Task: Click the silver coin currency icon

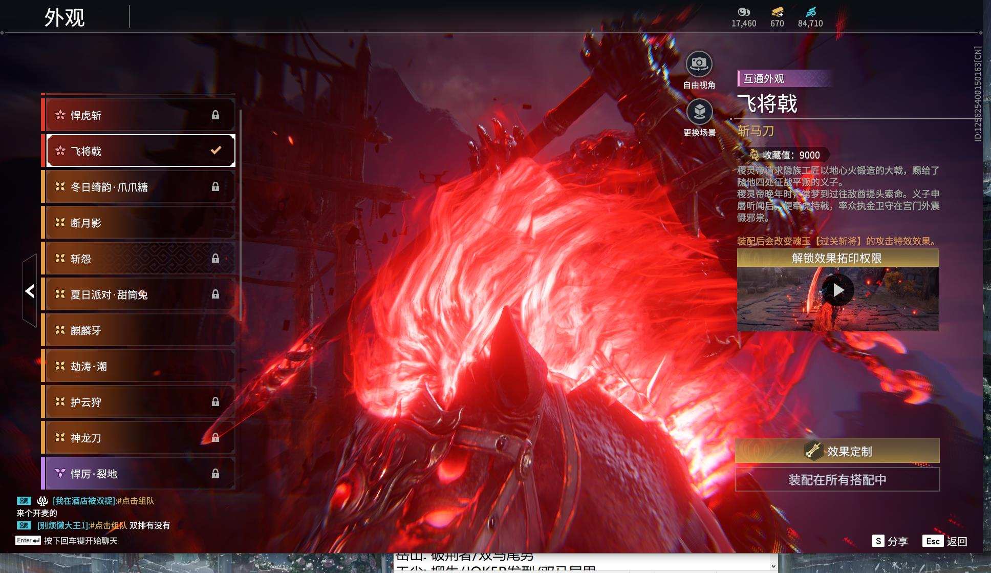Action: tap(744, 12)
